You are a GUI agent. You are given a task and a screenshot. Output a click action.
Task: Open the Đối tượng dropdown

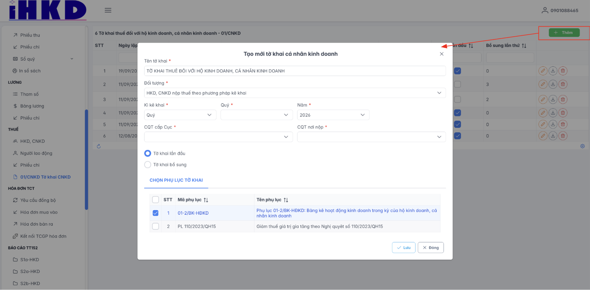tap(295, 93)
